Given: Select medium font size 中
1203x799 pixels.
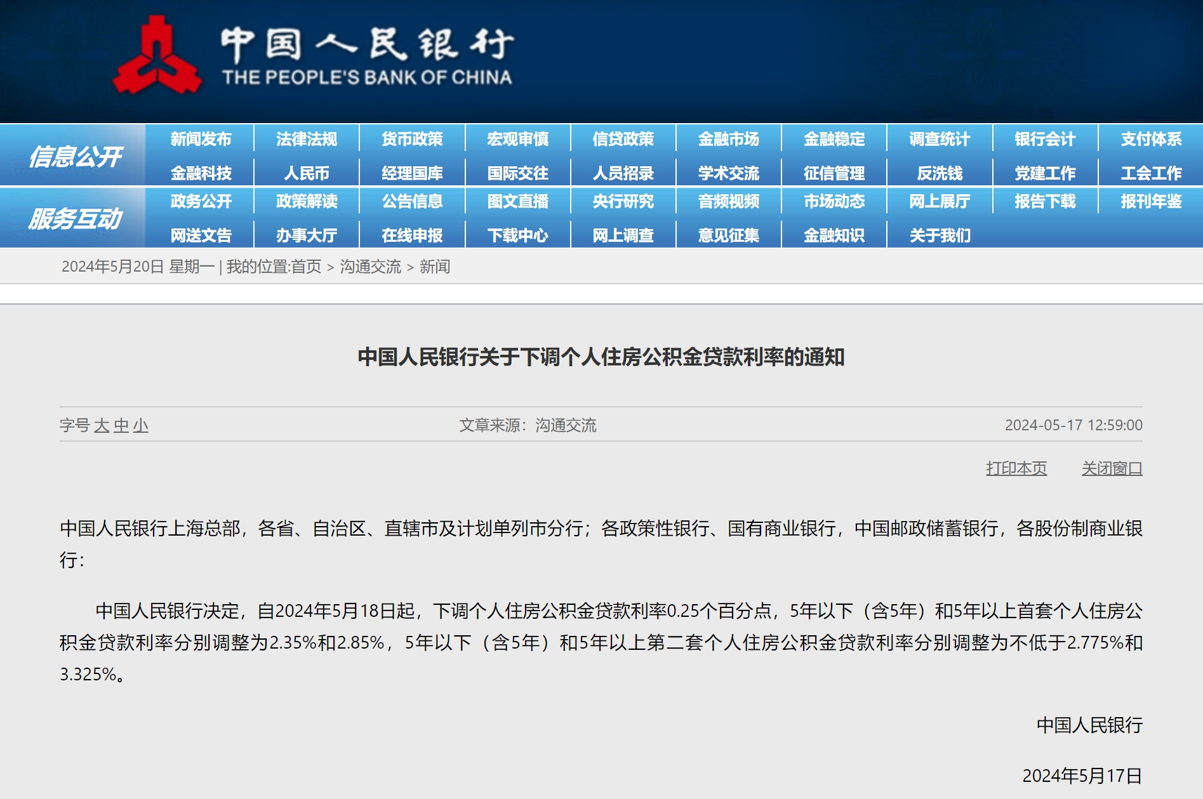Looking at the screenshot, I should tap(121, 426).
